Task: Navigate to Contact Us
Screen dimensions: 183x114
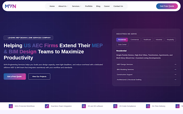Action: 118,6
